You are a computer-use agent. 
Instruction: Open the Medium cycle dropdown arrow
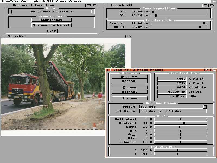click(205, 106)
